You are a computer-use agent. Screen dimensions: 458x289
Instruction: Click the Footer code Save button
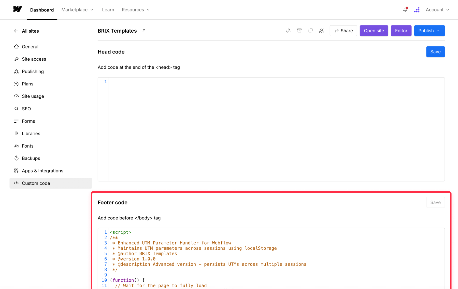pos(435,202)
